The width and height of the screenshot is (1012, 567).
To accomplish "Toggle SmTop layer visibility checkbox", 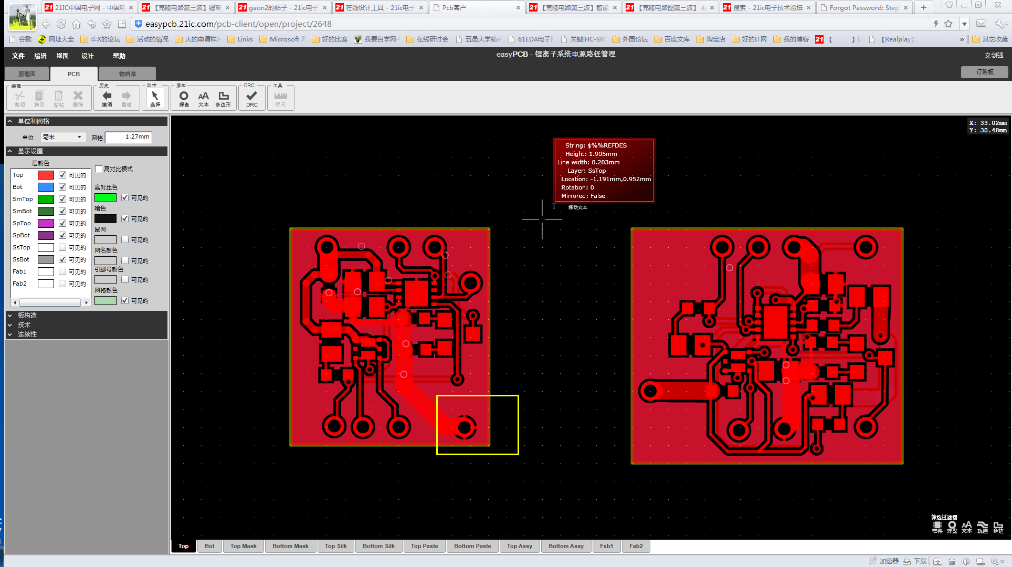I will [x=62, y=199].
